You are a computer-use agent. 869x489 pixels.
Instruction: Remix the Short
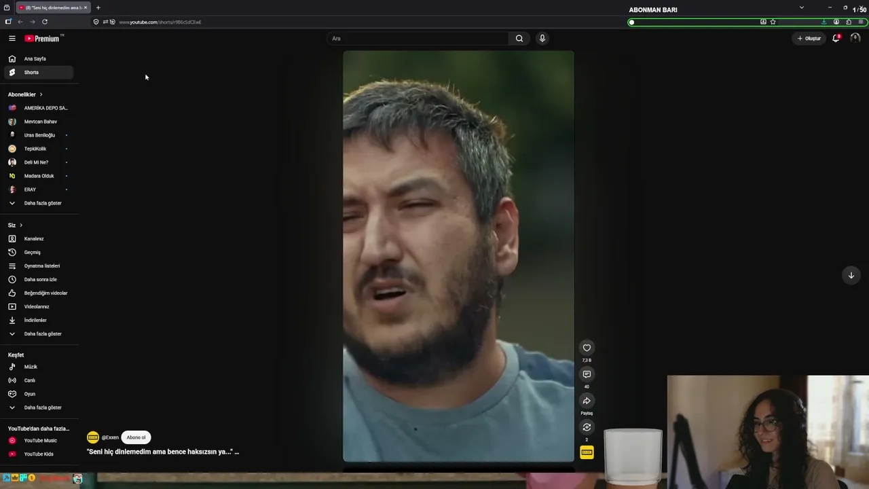(x=587, y=427)
